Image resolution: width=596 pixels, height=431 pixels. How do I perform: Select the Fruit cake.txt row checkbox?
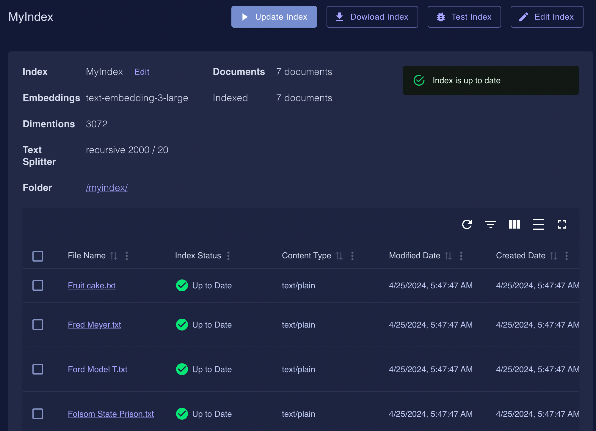(x=38, y=285)
